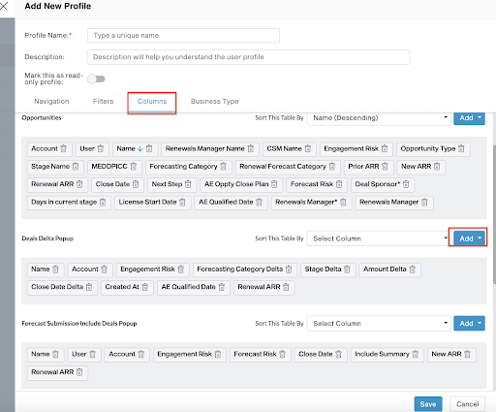Switch to the Navigation tab
Image resolution: width=496 pixels, height=412 pixels.
[x=51, y=102]
